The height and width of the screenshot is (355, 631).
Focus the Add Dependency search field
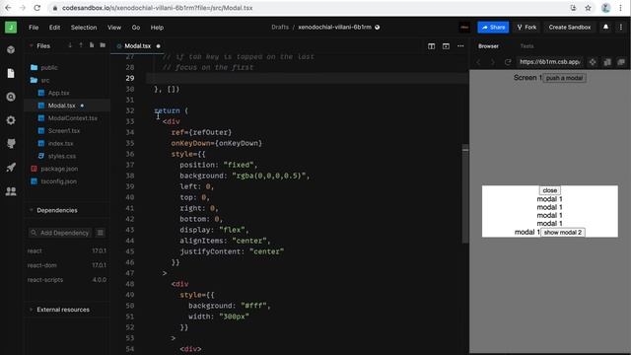(x=60, y=233)
